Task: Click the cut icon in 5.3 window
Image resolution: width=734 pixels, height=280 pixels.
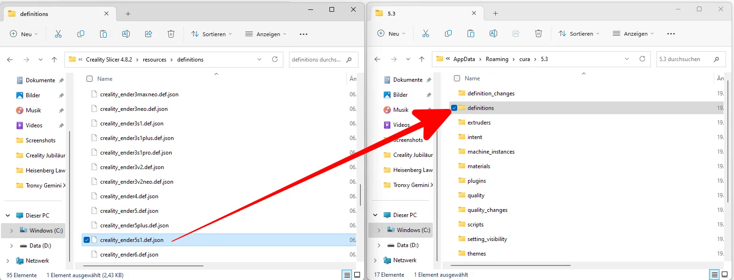Action: [426, 33]
